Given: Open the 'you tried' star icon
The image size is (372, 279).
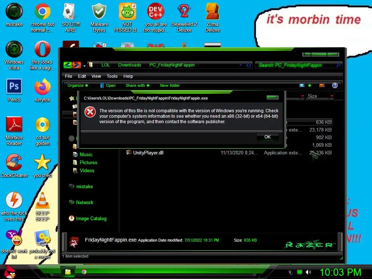Looking at the screenshot, I should 42,165.
